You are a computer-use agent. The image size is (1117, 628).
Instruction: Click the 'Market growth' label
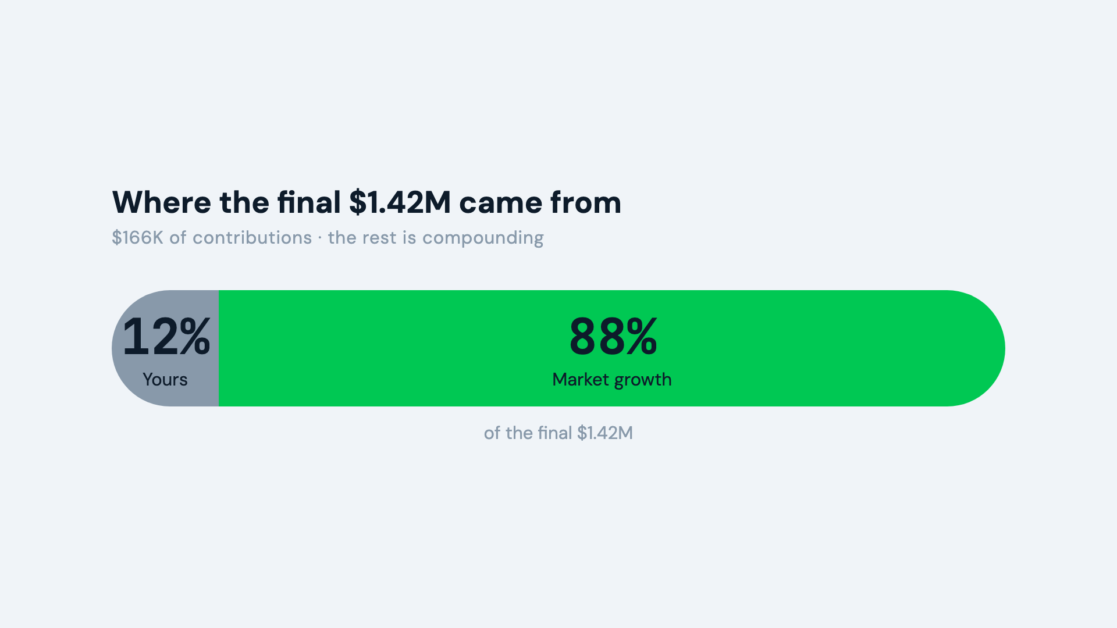coord(612,380)
